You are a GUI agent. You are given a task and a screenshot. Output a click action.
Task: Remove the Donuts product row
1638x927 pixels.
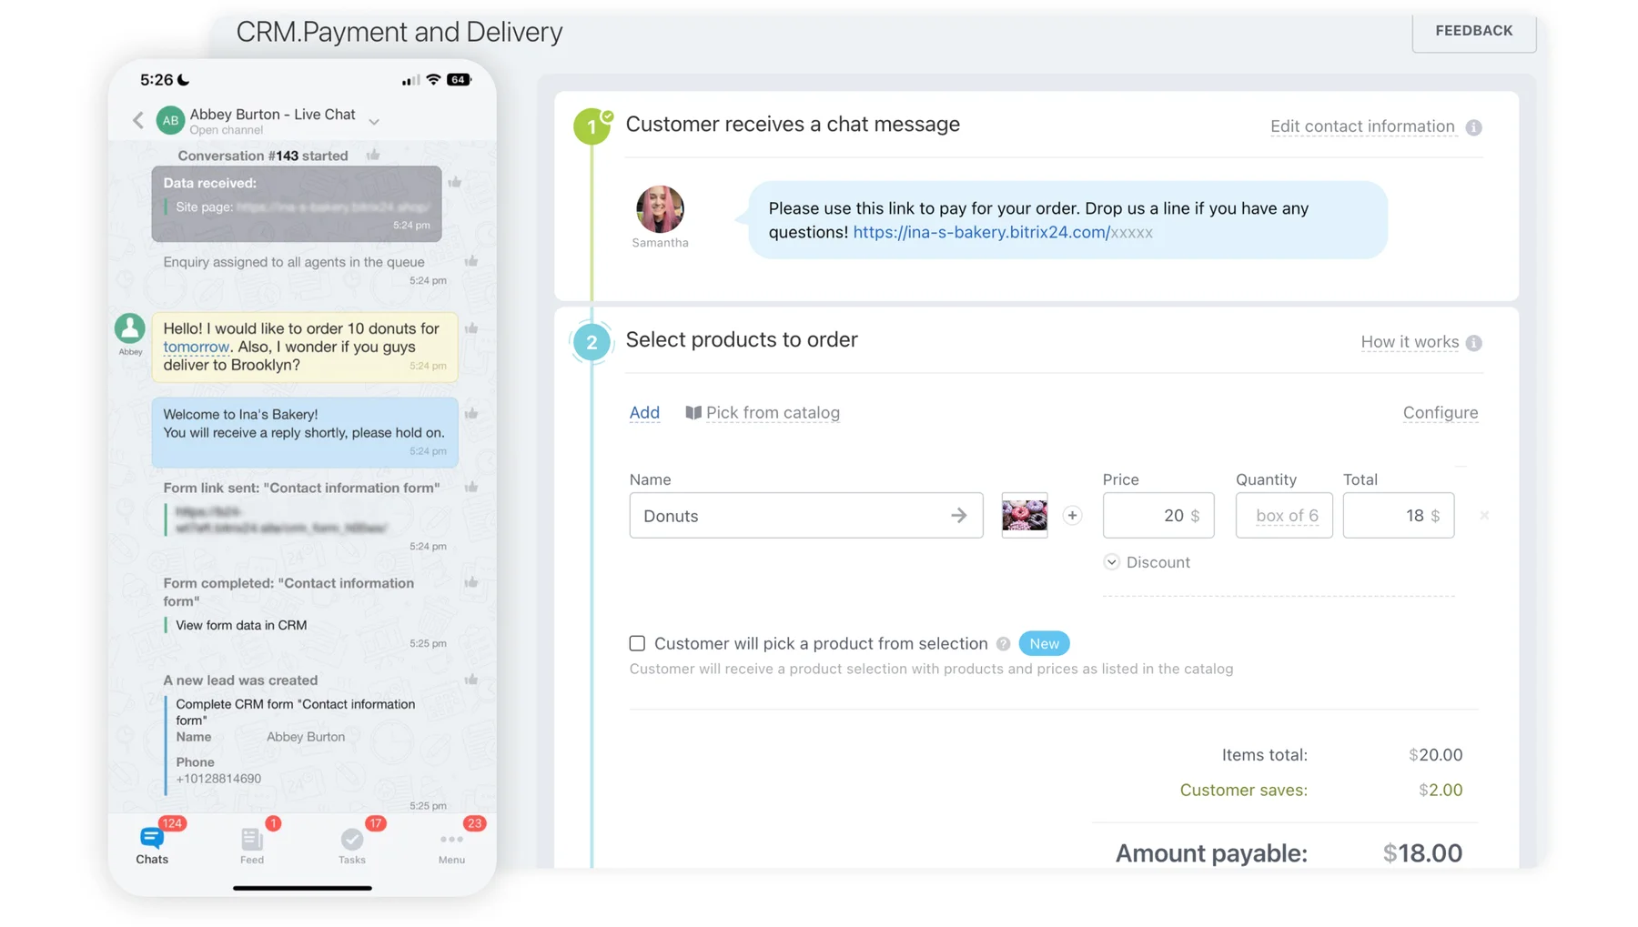[x=1484, y=516]
